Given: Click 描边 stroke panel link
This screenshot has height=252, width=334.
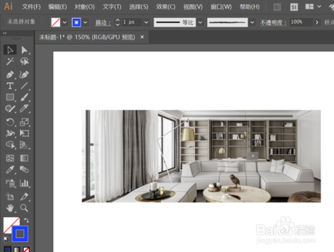Looking at the screenshot, I should [x=103, y=23].
